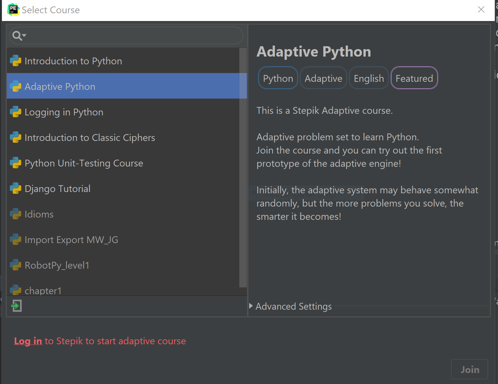Click the English tag
The image size is (498, 384).
[369, 78]
